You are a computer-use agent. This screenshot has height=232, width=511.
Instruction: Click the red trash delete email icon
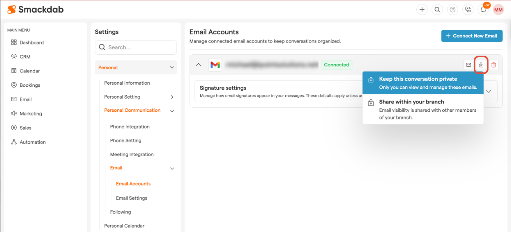coord(494,65)
